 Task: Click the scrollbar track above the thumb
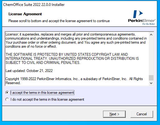click(151, 56)
